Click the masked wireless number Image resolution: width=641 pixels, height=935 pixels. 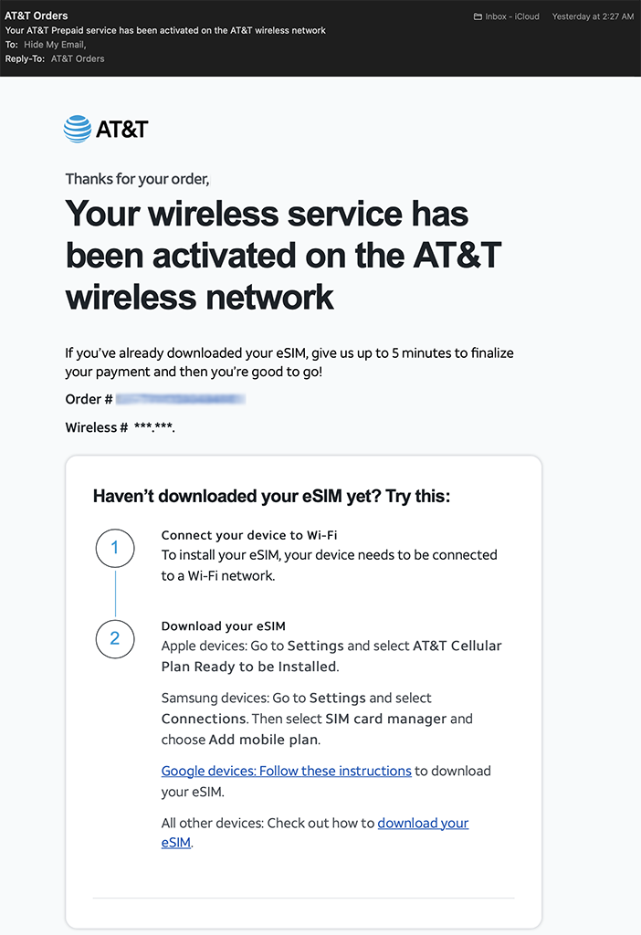click(153, 427)
